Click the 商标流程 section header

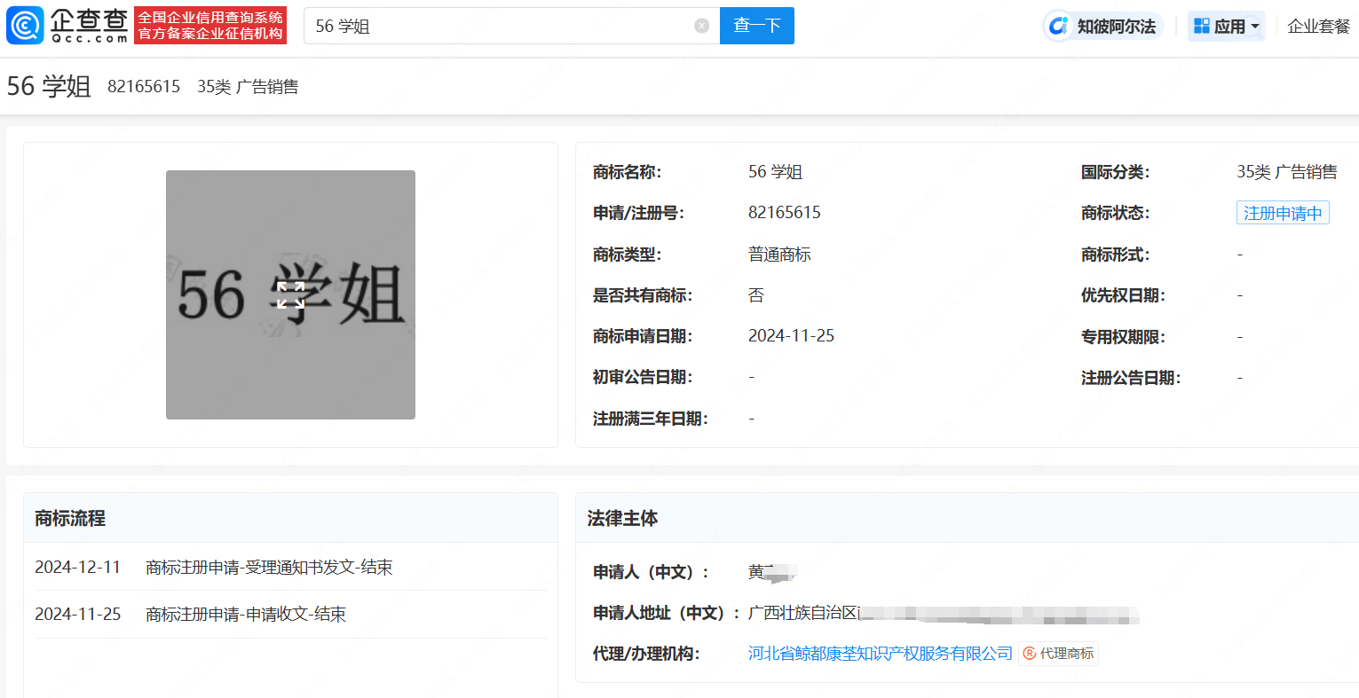[70, 518]
